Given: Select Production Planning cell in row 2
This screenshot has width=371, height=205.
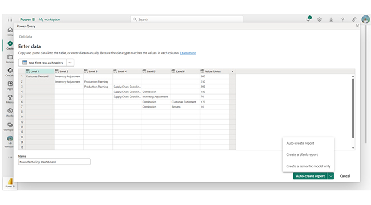Looking at the screenshot, I should [98, 81].
